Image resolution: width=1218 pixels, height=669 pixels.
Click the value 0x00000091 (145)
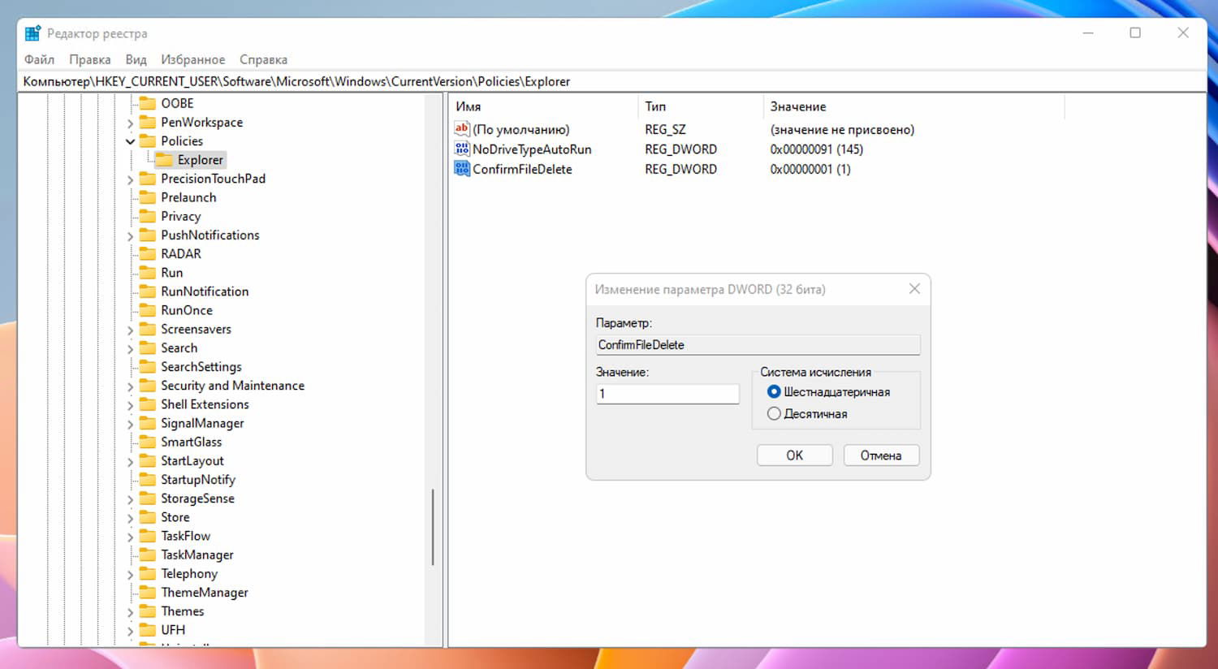(x=816, y=149)
